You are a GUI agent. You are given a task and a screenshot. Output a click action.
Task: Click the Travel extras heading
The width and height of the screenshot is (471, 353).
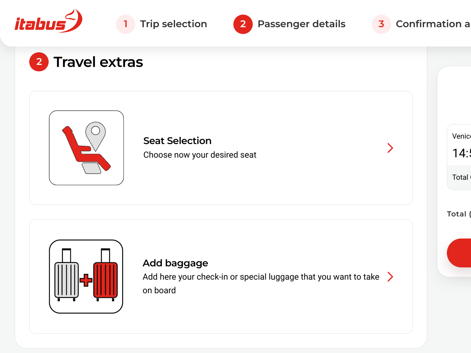click(x=98, y=62)
